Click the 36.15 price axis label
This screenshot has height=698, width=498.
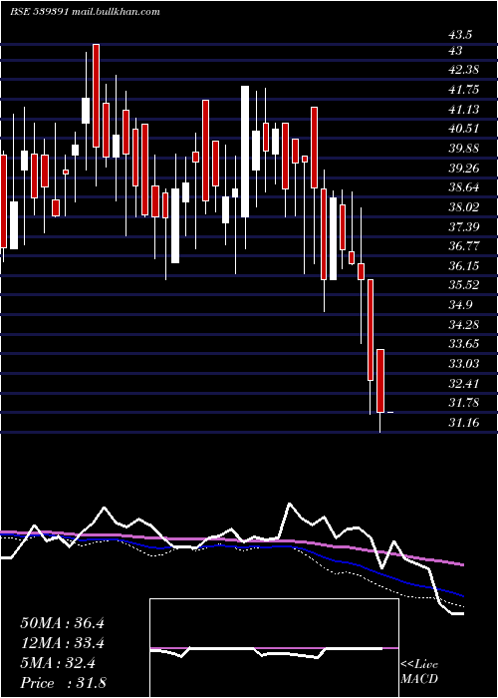pyautogui.click(x=463, y=266)
